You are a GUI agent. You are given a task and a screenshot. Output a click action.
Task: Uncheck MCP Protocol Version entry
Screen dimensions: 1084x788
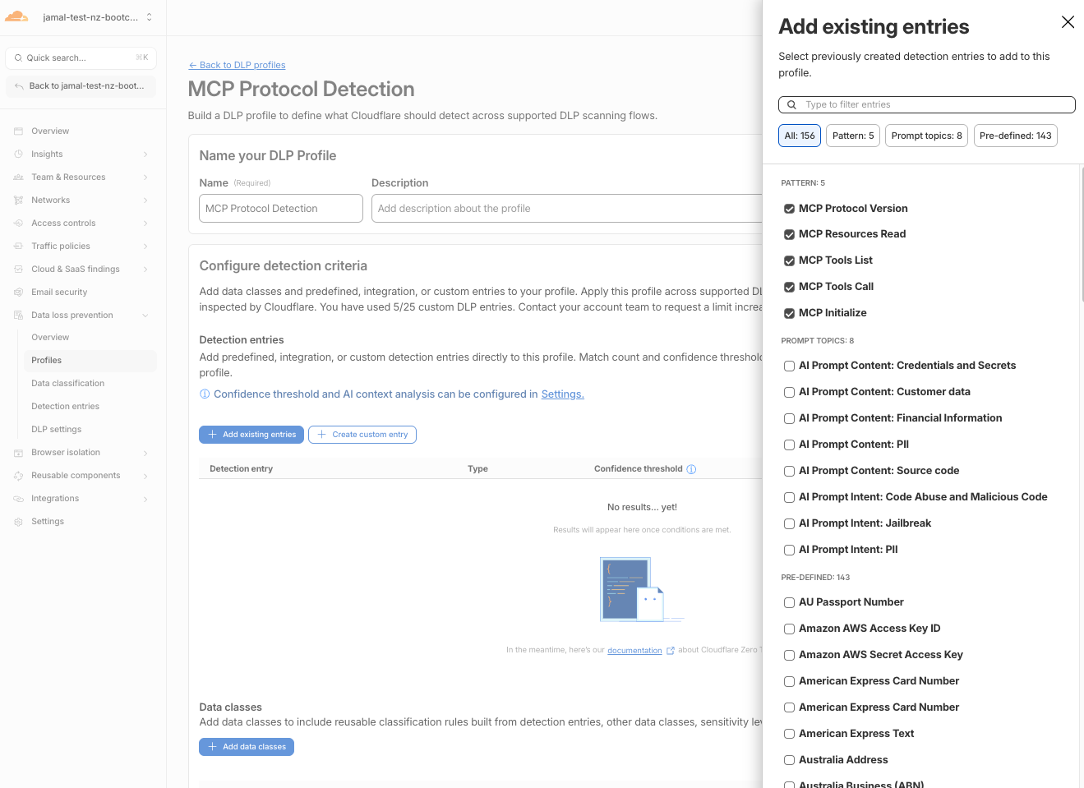(x=789, y=209)
